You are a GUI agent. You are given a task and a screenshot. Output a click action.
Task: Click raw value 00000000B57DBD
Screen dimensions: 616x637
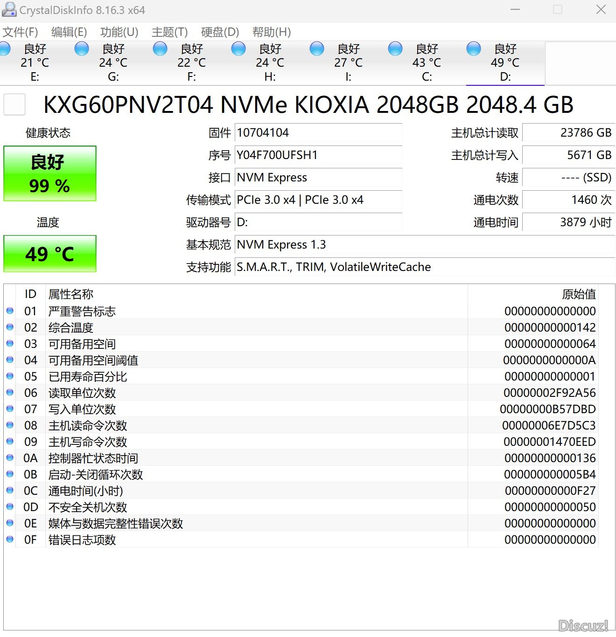pyautogui.click(x=548, y=409)
